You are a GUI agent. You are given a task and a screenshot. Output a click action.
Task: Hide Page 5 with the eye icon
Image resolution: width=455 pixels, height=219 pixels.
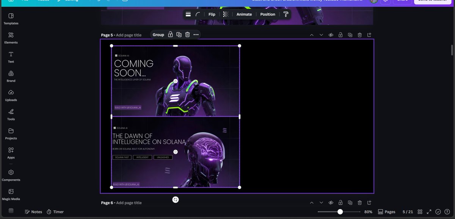click(x=331, y=35)
